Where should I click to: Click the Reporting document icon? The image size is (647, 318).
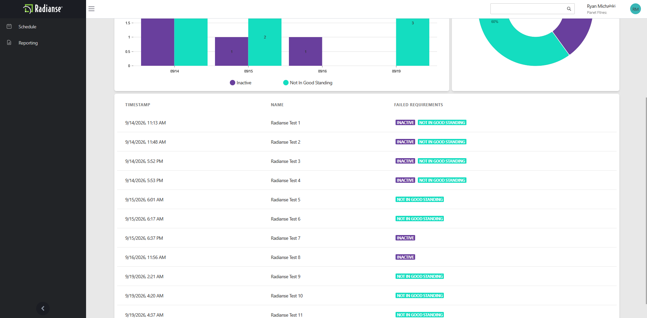point(9,42)
